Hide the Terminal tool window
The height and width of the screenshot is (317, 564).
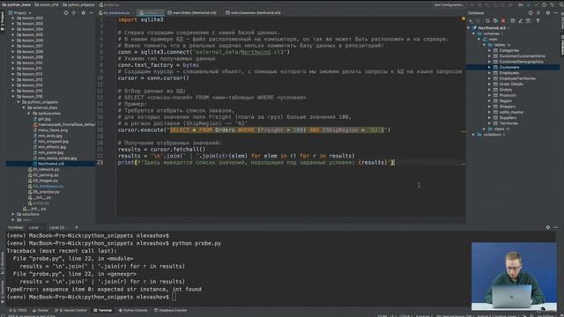[556, 227]
